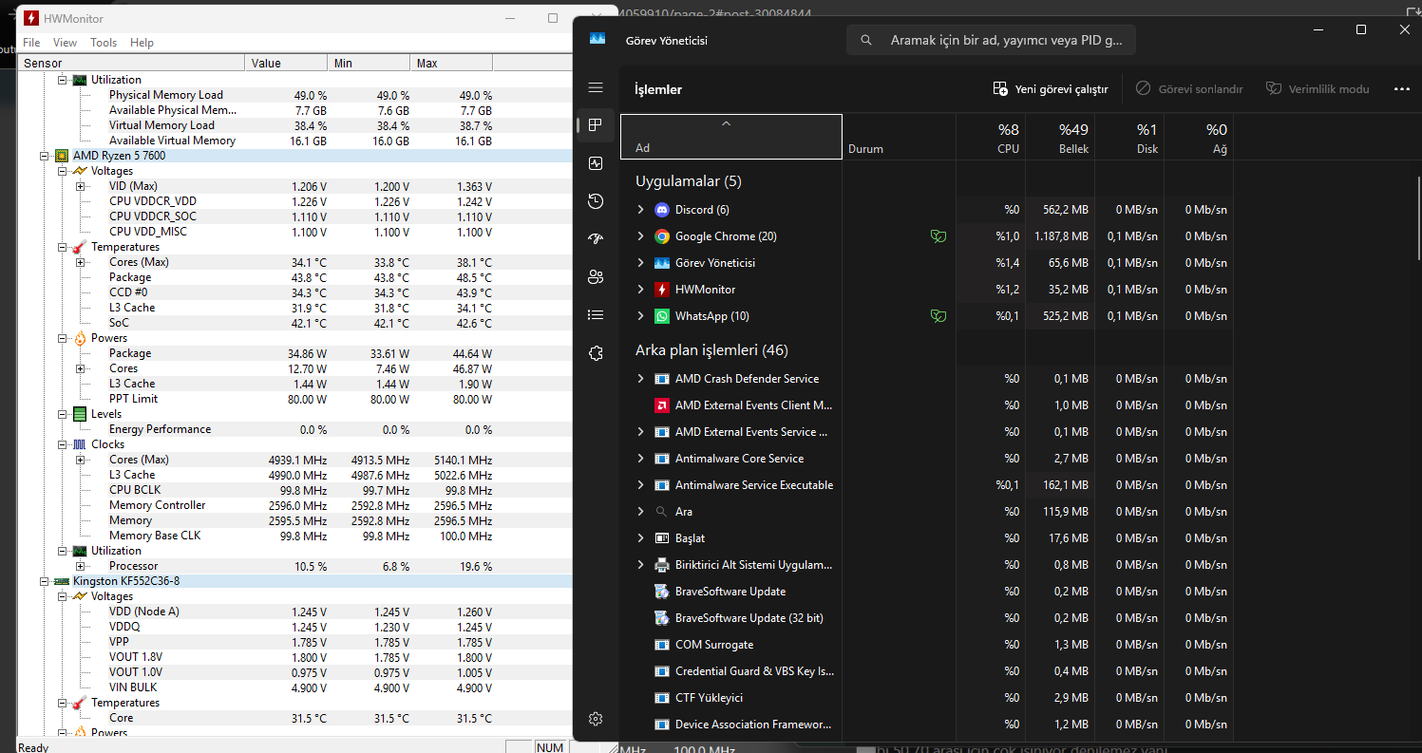Open the Services puzzle icon in sidebar
This screenshot has width=1422, height=753.
coord(596,353)
